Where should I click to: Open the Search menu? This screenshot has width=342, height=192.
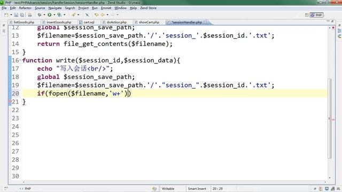tap(70, 8)
